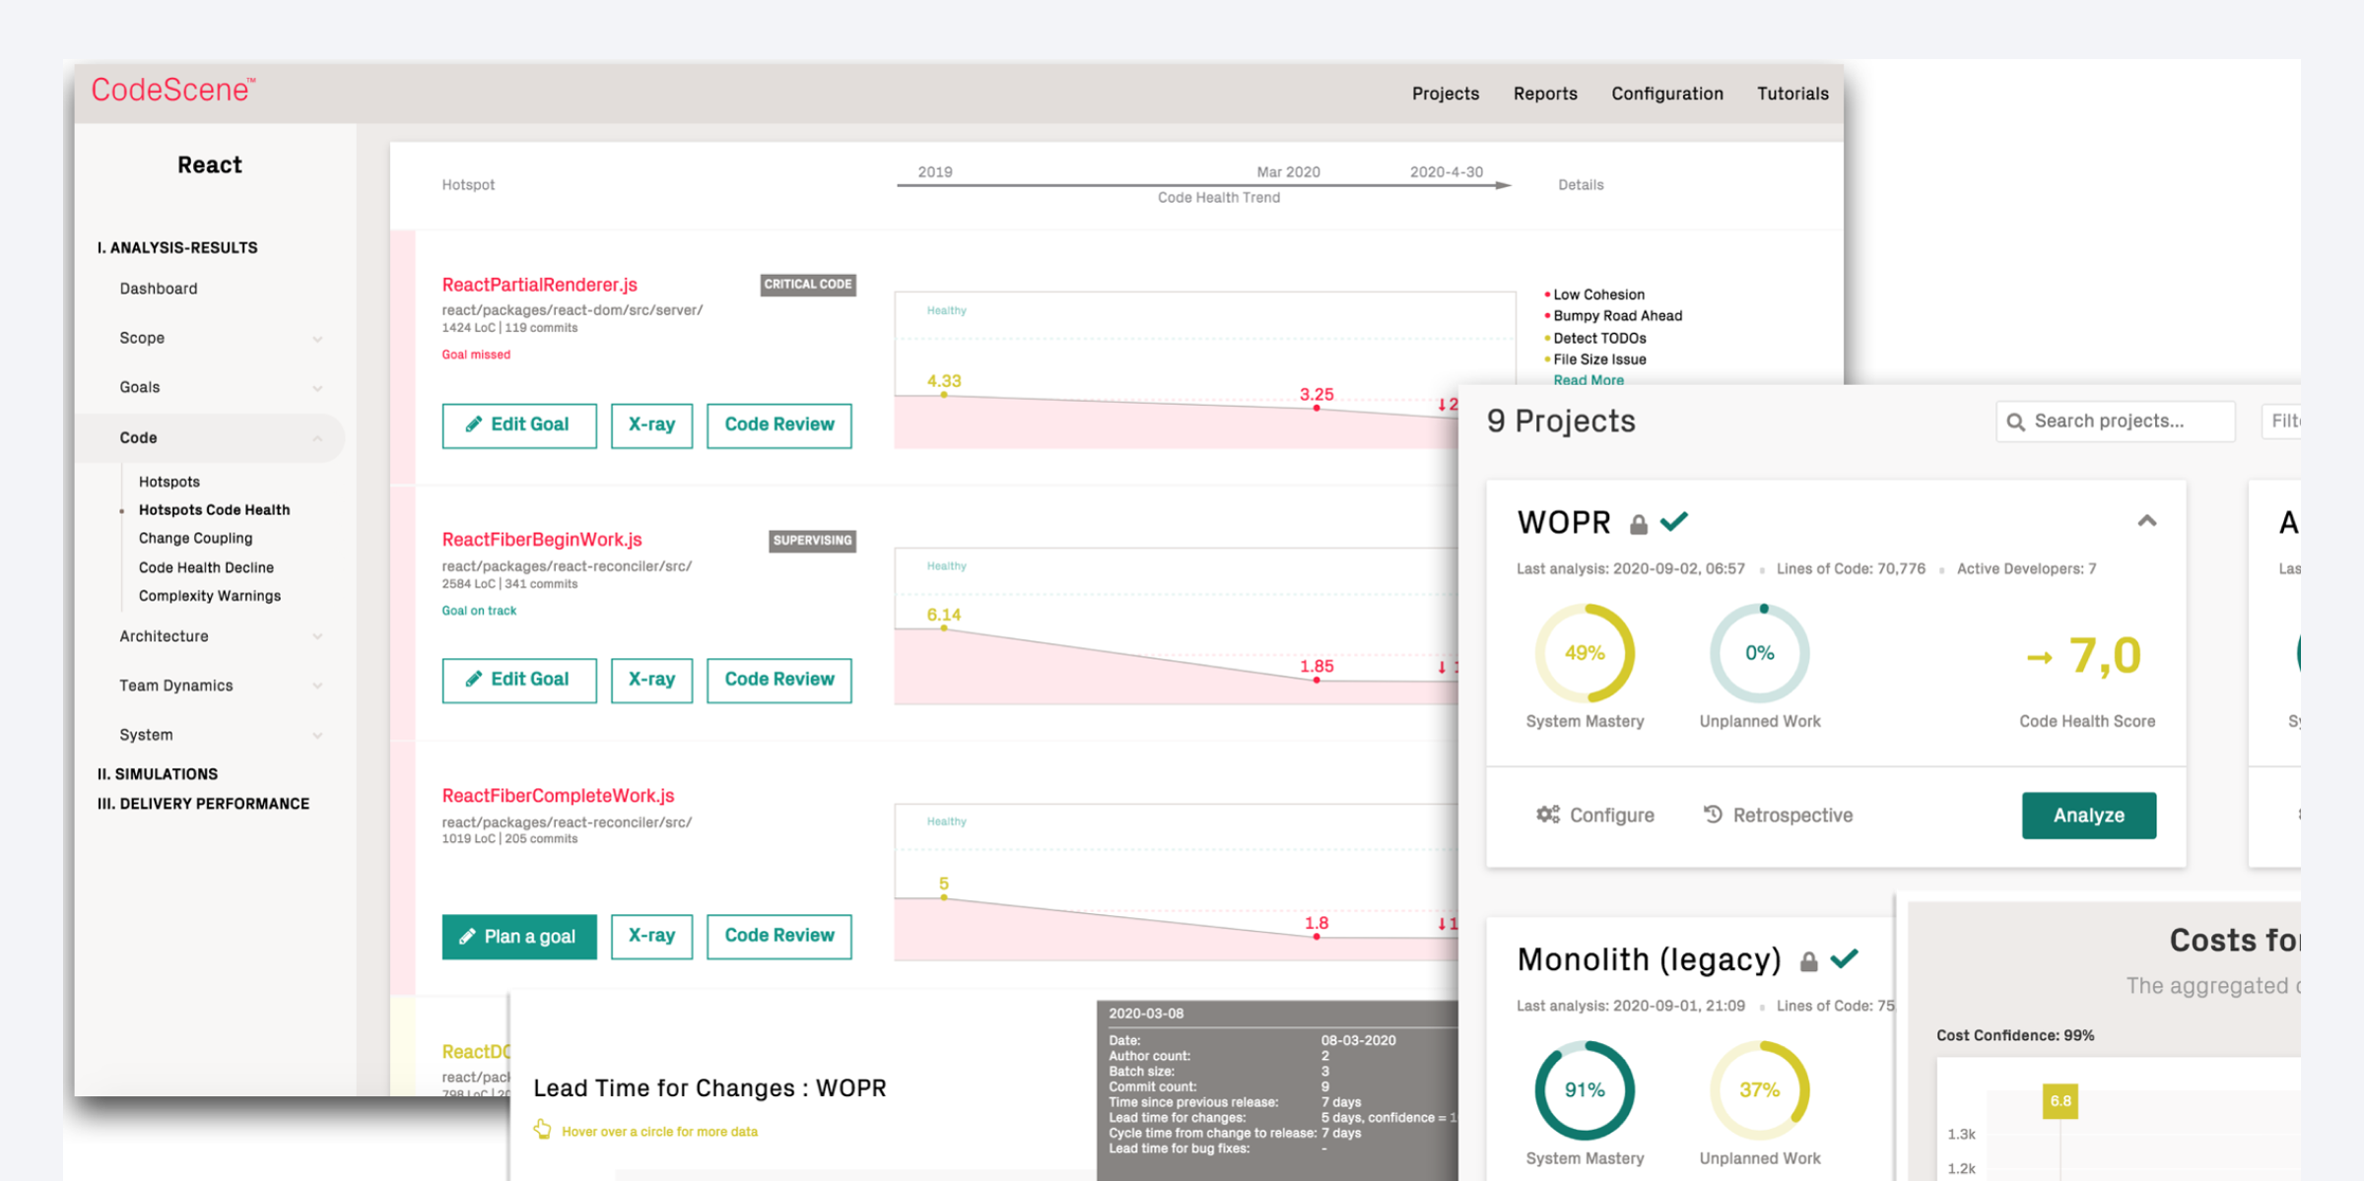Click the WOPR lock icon
This screenshot has height=1181, width=2364.
(x=1638, y=524)
